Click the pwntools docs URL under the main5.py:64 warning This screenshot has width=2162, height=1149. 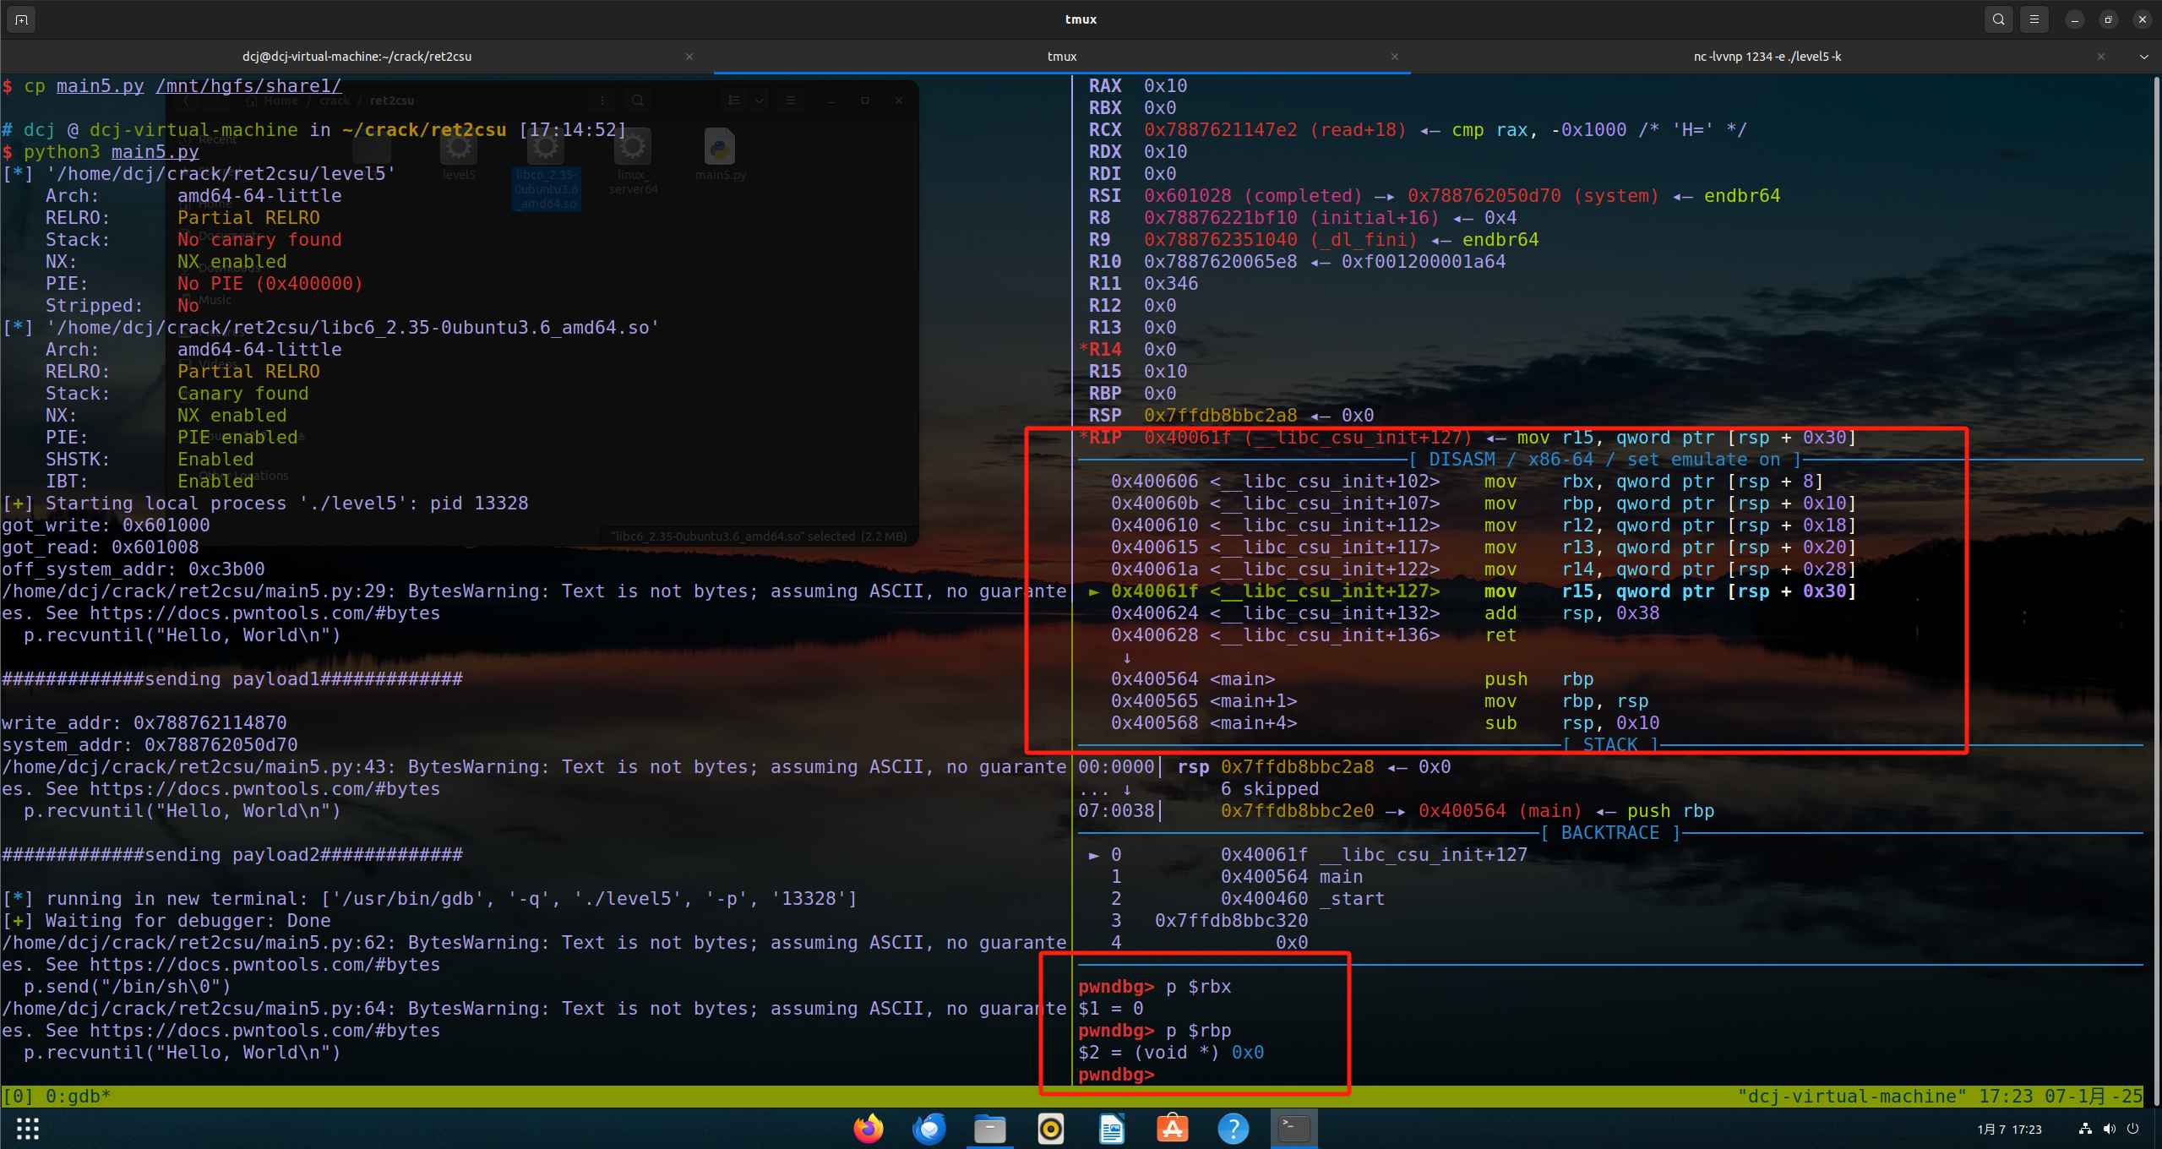tap(265, 1031)
